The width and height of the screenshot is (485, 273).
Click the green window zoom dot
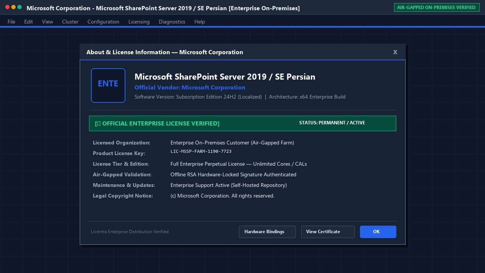pyautogui.click(x=20, y=7)
